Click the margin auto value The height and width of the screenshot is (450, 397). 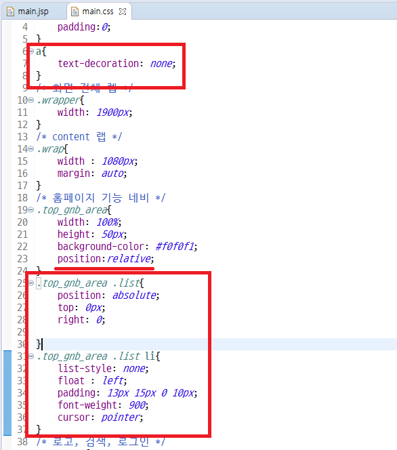112,173
